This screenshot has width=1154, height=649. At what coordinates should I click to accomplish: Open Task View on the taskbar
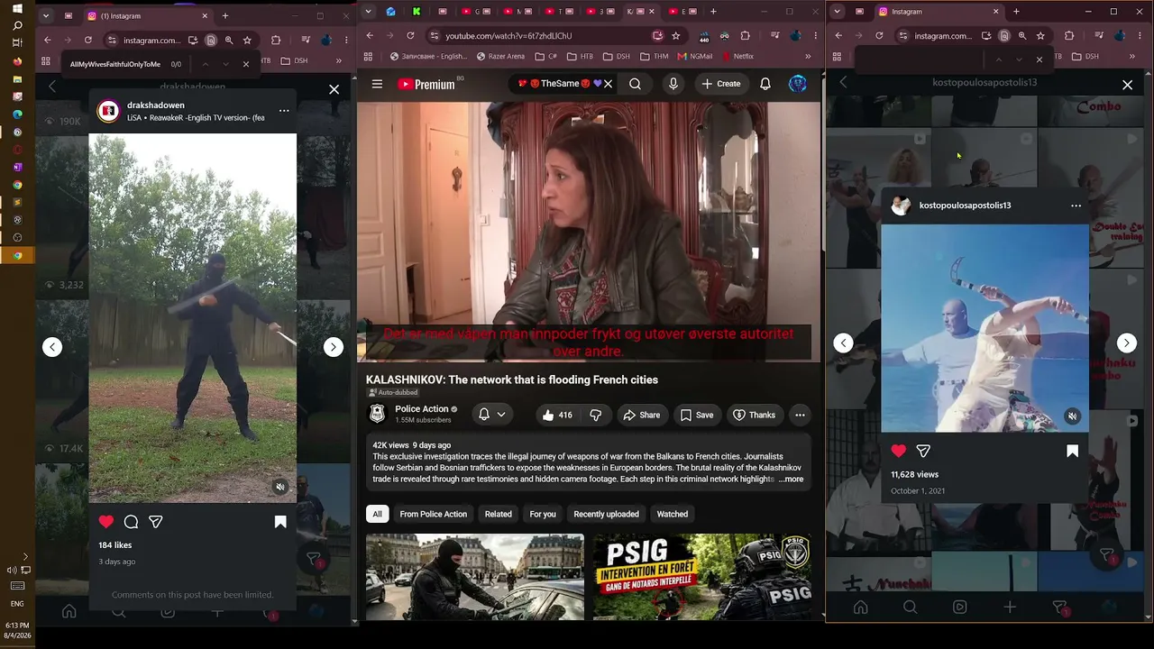[17, 43]
